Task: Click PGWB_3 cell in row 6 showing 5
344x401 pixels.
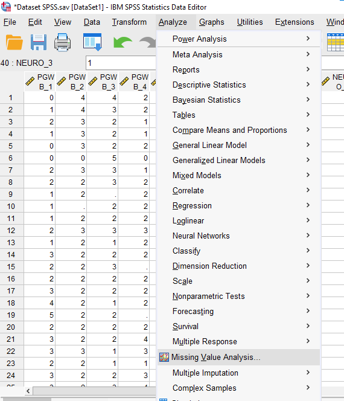Action: [x=103, y=158]
